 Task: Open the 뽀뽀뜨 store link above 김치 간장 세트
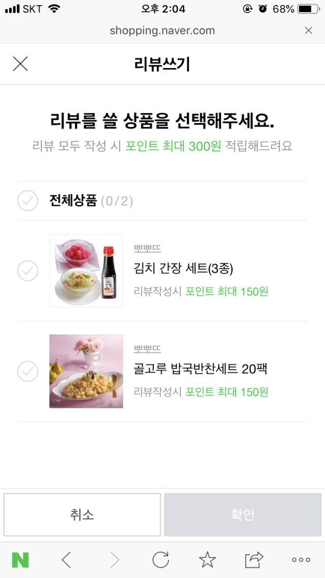pyautogui.click(x=147, y=248)
